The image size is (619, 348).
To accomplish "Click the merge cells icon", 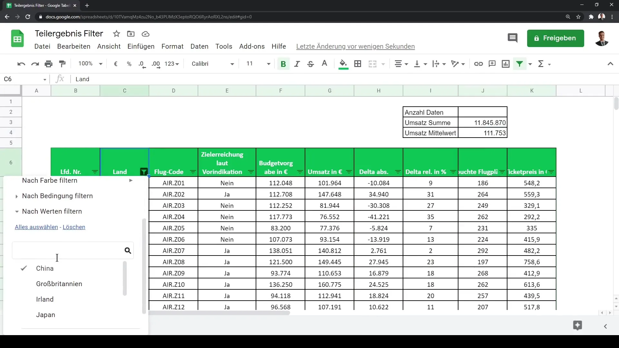I will pyautogui.click(x=373, y=64).
